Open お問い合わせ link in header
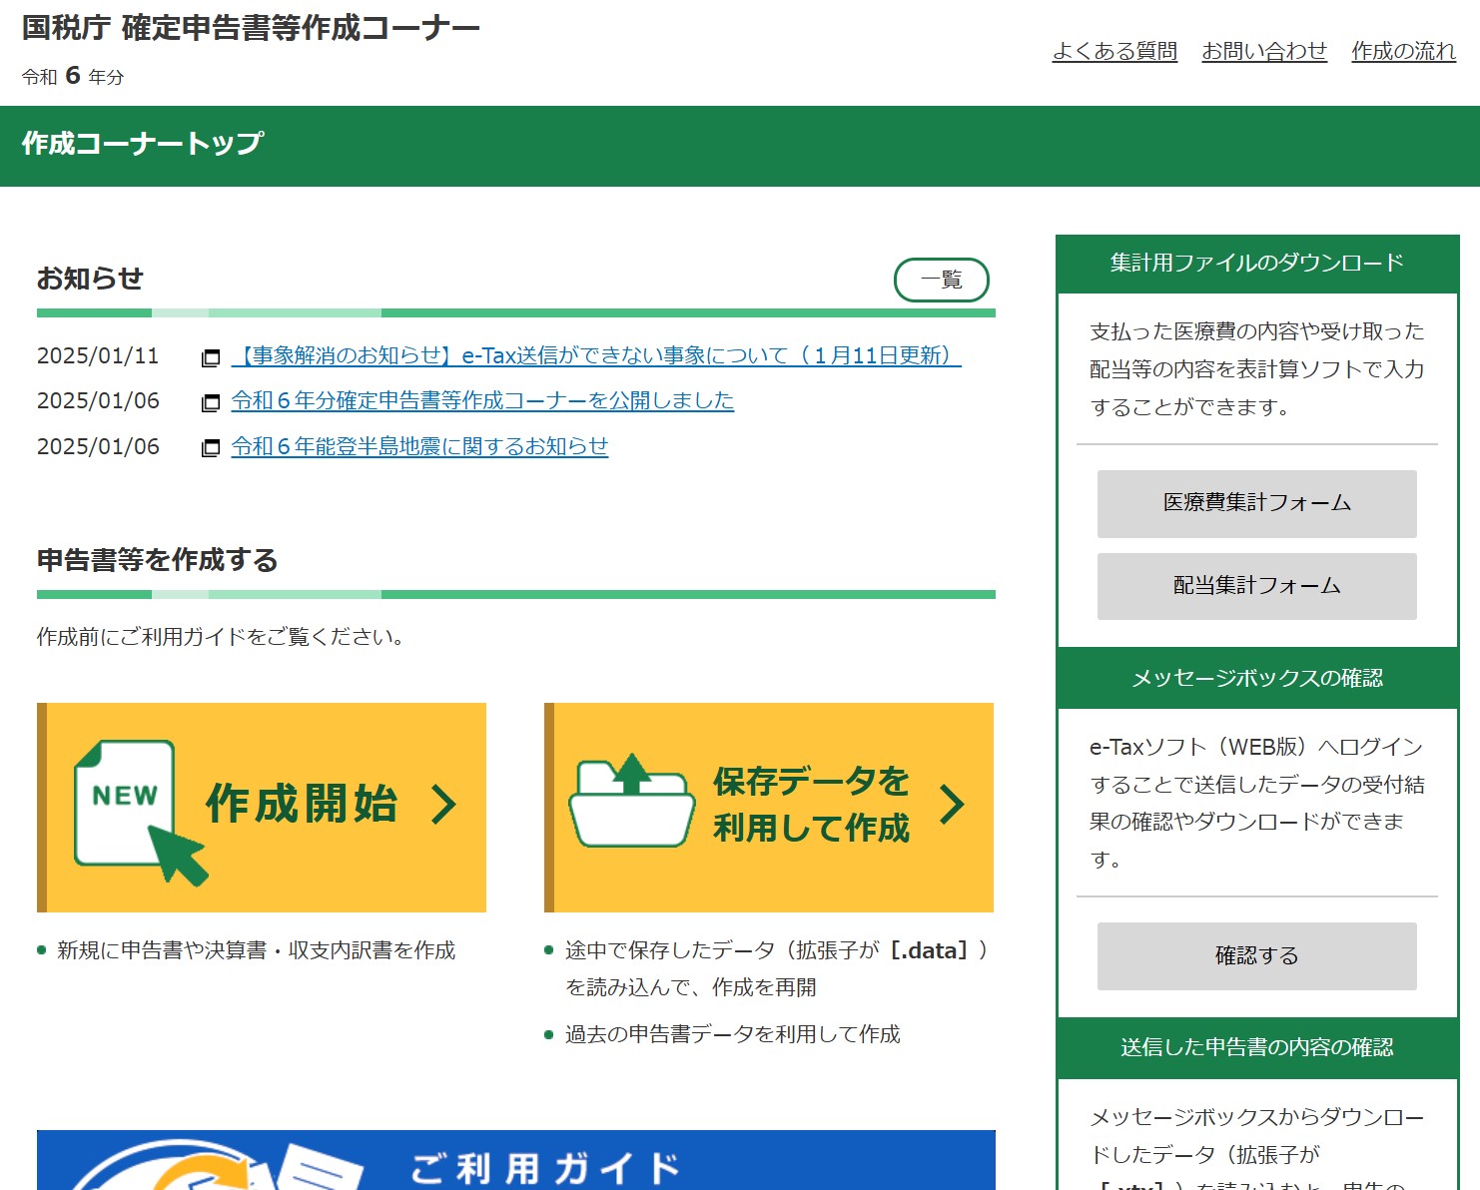The width and height of the screenshot is (1480, 1190). (1264, 51)
